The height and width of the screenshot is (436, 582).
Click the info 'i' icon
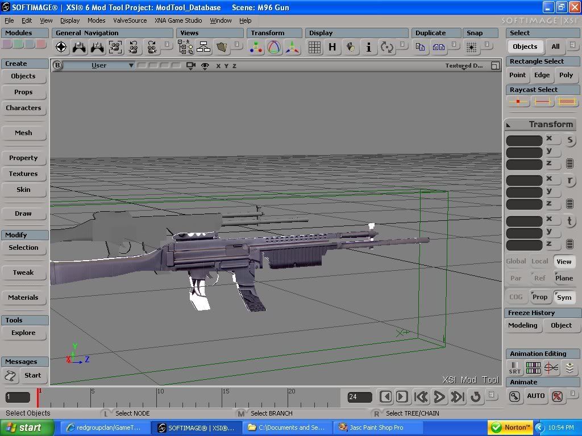pyautogui.click(x=368, y=47)
